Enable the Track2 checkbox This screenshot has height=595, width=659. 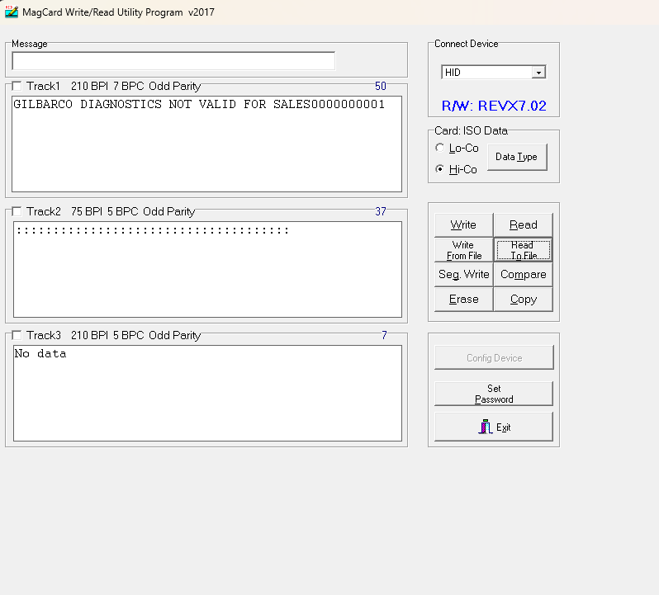coord(17,211)
